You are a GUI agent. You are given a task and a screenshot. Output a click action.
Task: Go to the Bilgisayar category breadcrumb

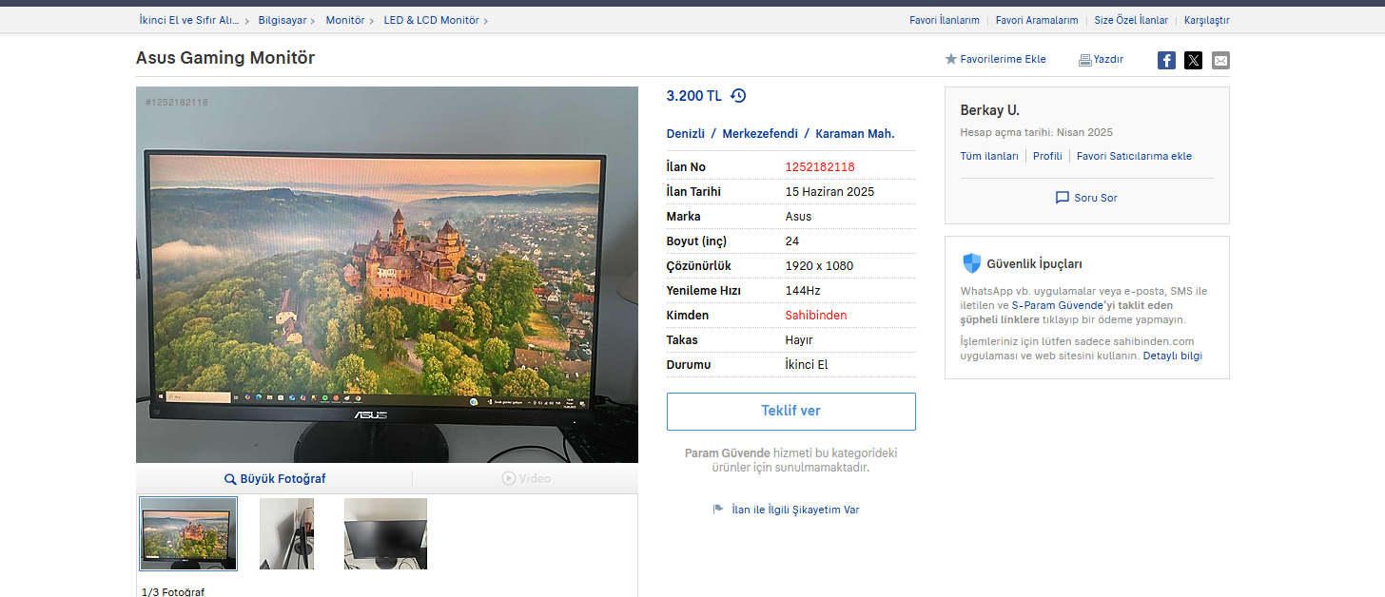283,20
